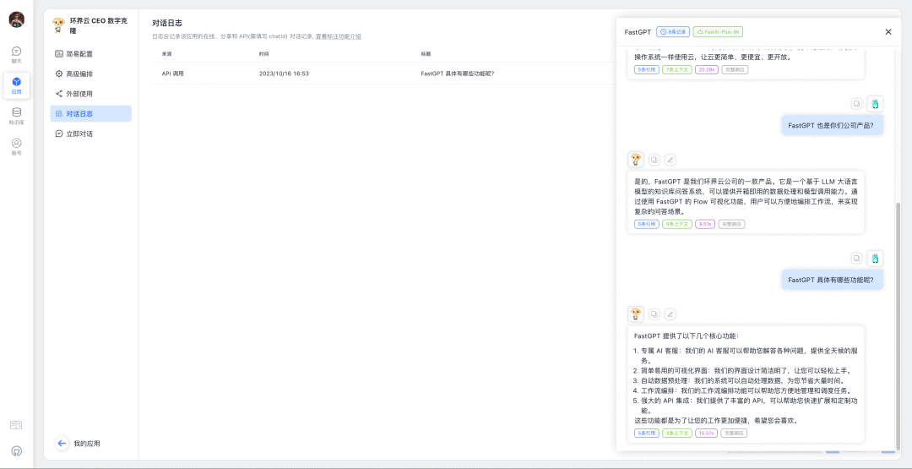This screenshot has height=469, width=912.
Task: Click the user avatar beside FastGPT 也是你们公司产品?
Action: coord(876,104)
